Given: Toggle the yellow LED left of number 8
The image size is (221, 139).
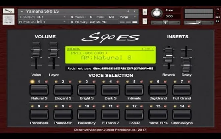Looking at the screenshot, I should coord(32,106).
